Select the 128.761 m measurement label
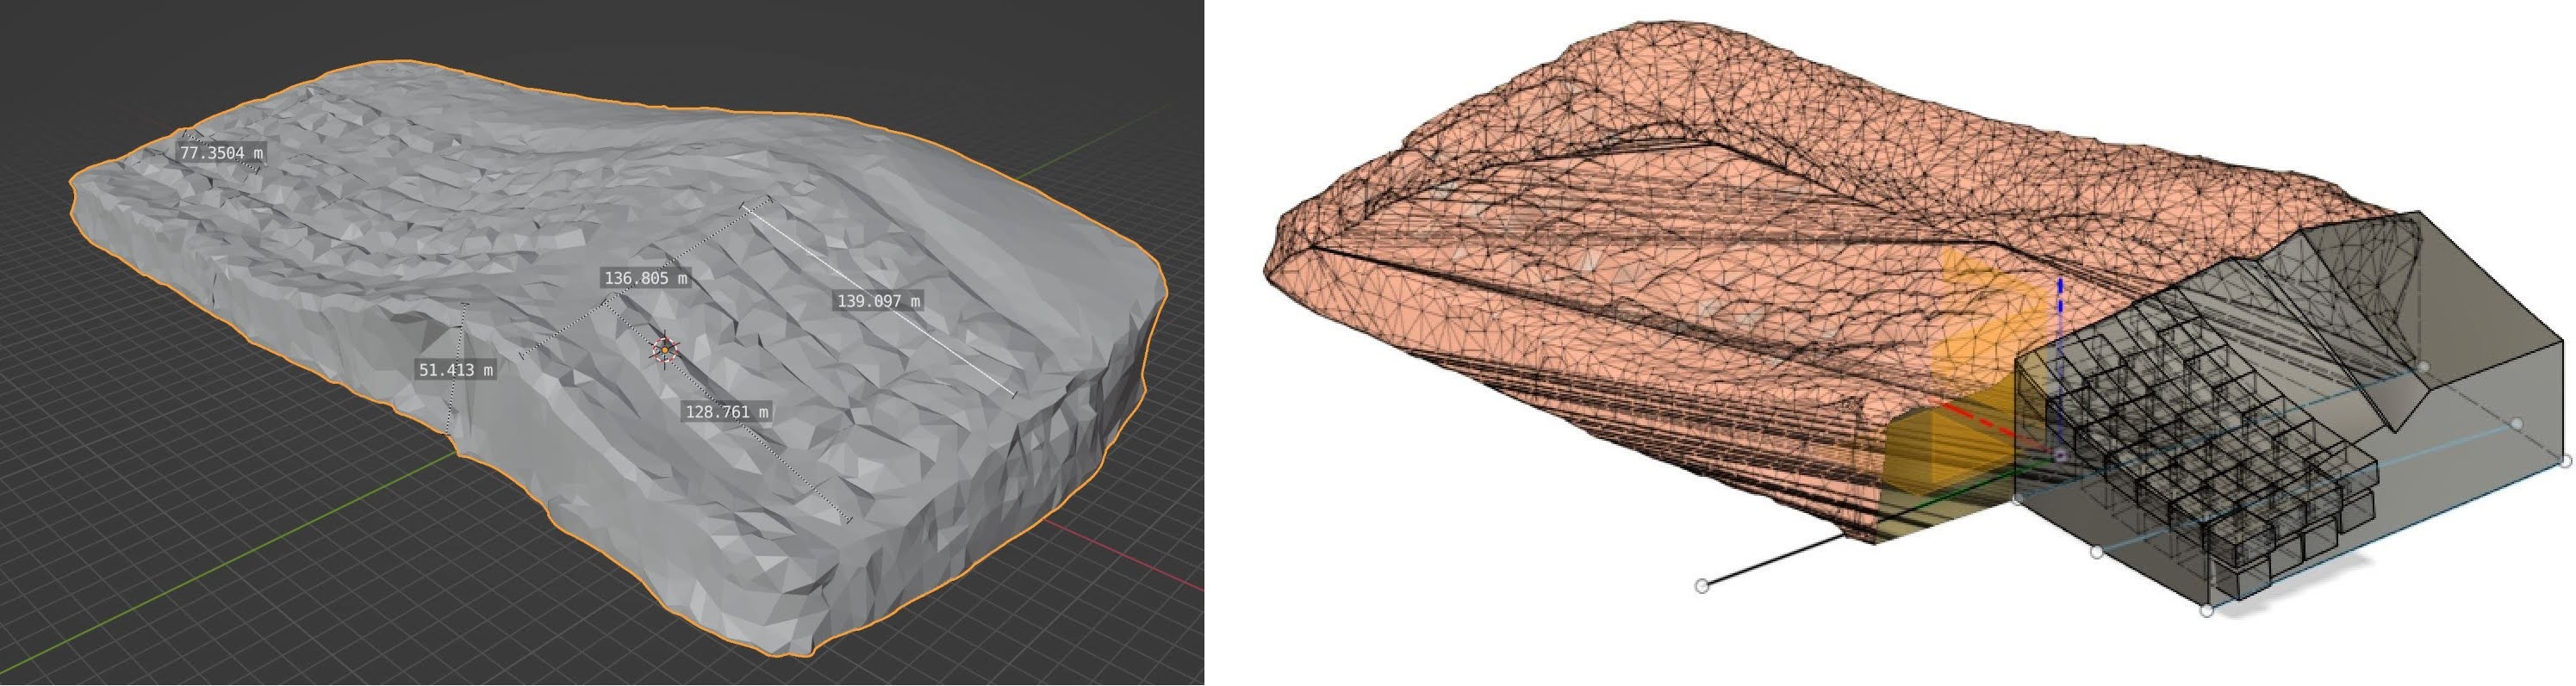This screenshot has width=2576, height=686. pos(727,411)
